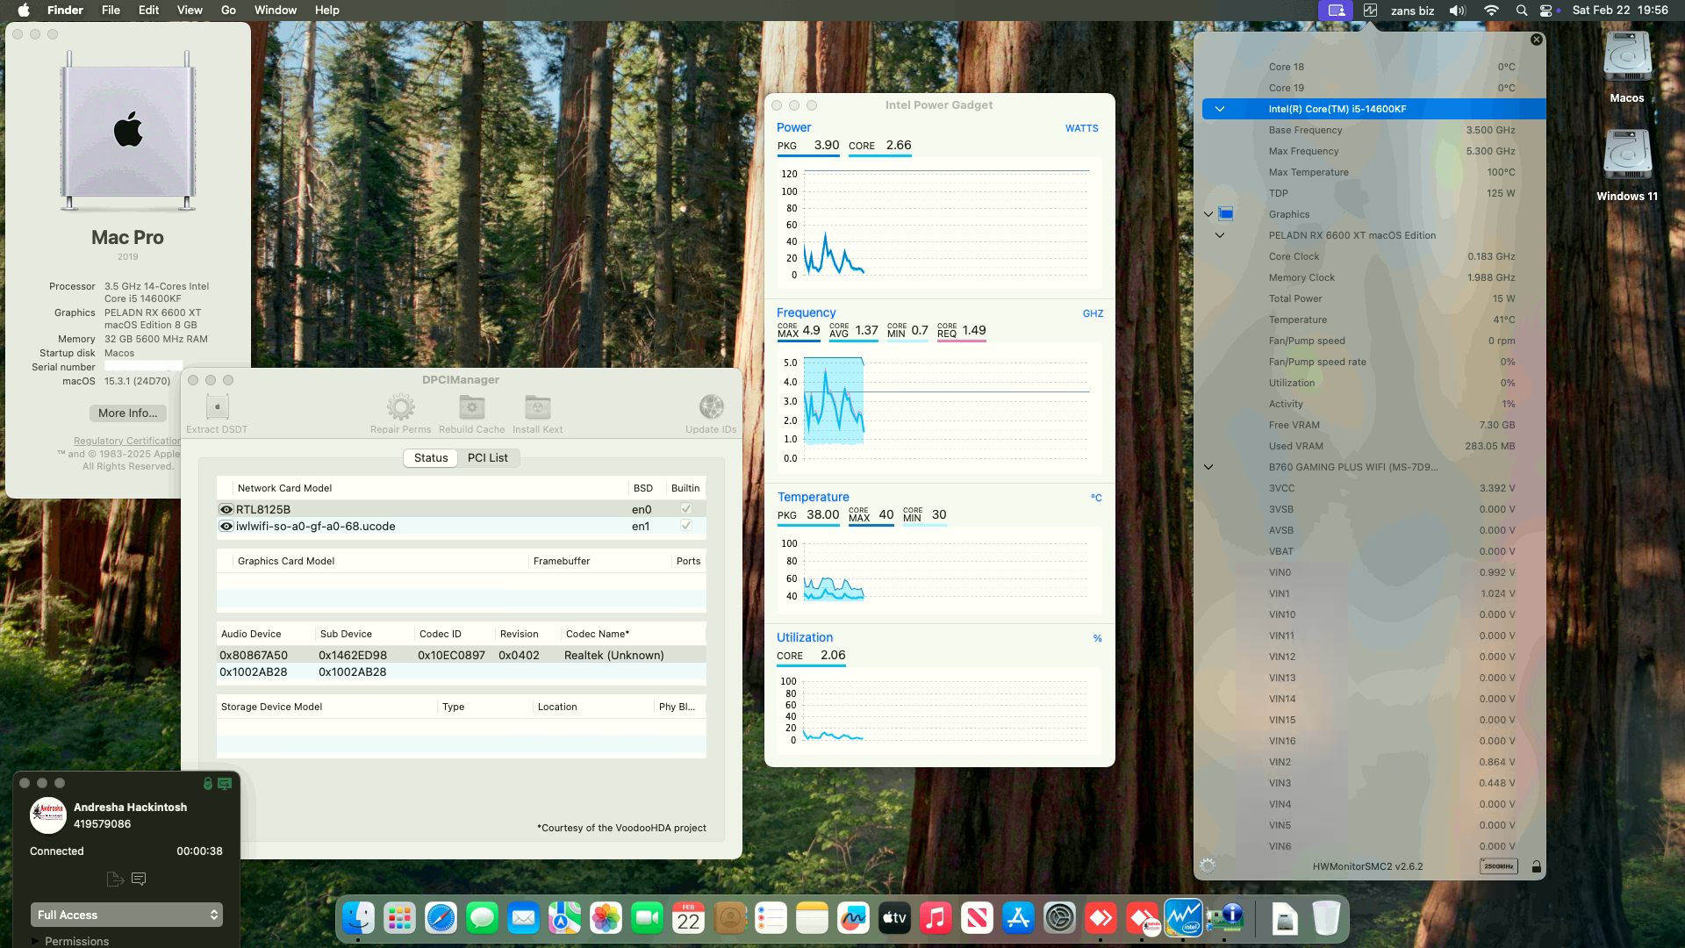
Task: Open Freeform from the Dock
Action: [x=853, y=918]
